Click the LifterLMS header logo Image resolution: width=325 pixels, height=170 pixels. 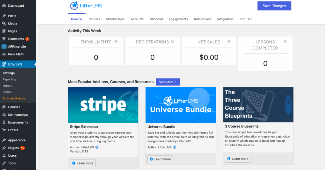point(86,6)
